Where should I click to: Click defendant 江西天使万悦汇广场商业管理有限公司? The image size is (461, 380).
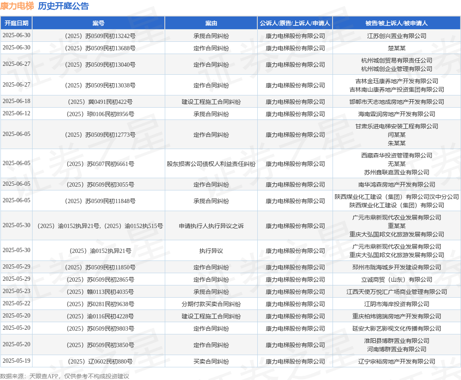pos(397,292)
